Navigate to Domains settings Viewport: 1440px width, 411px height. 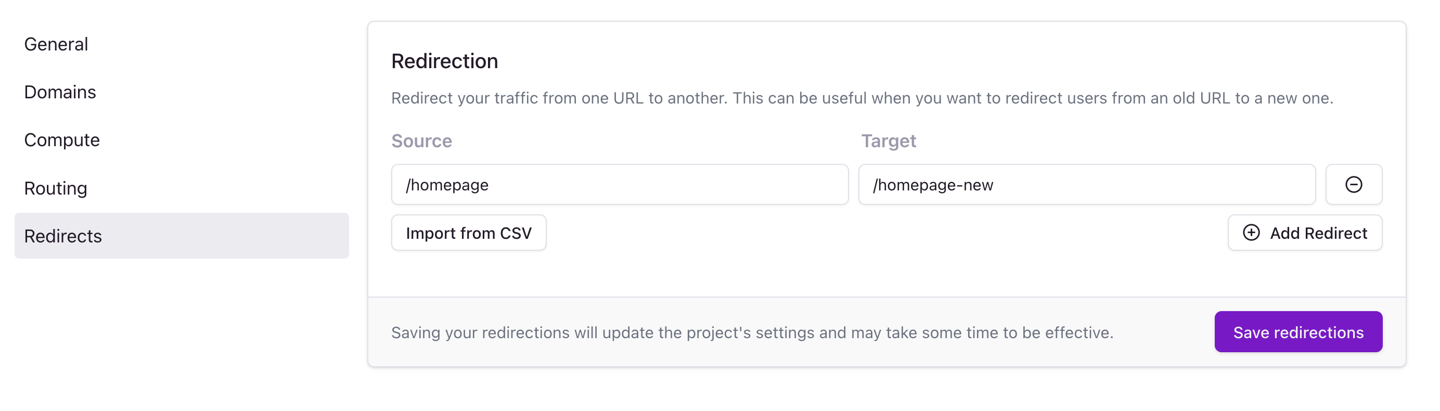[59, 92]
